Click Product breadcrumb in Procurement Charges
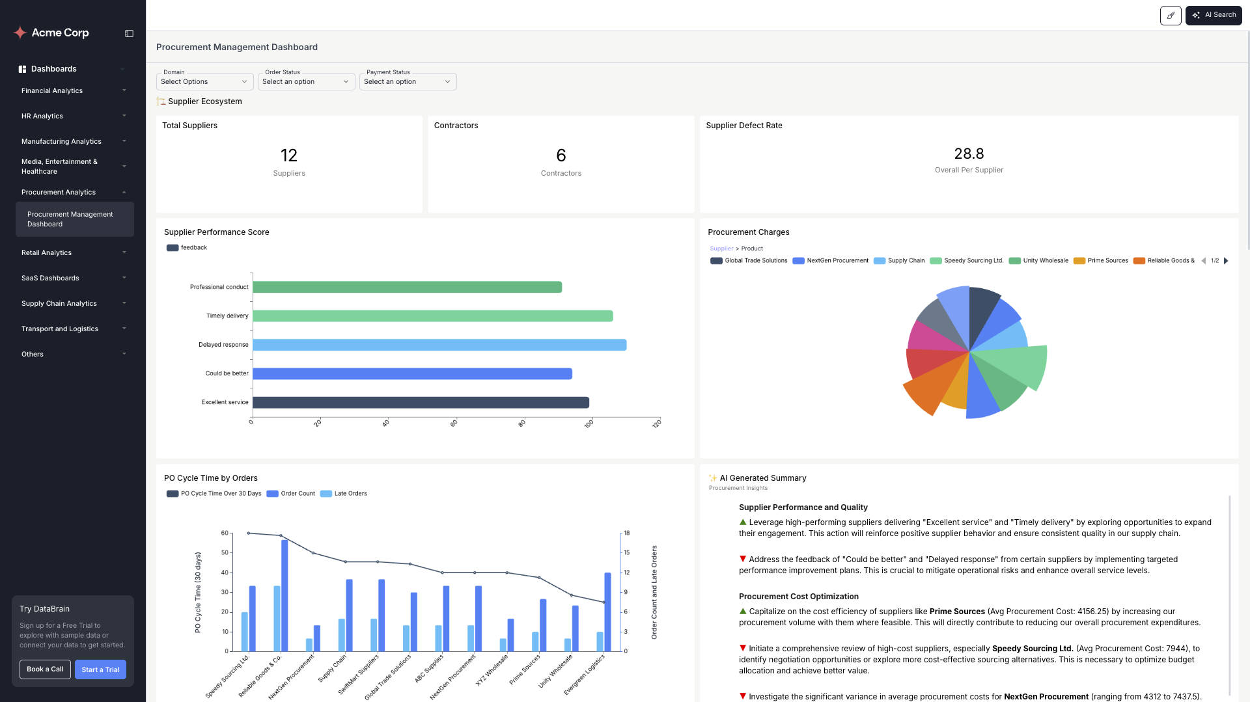Image resolution: width=1250 pixels, height=702 pixels. 752,249
